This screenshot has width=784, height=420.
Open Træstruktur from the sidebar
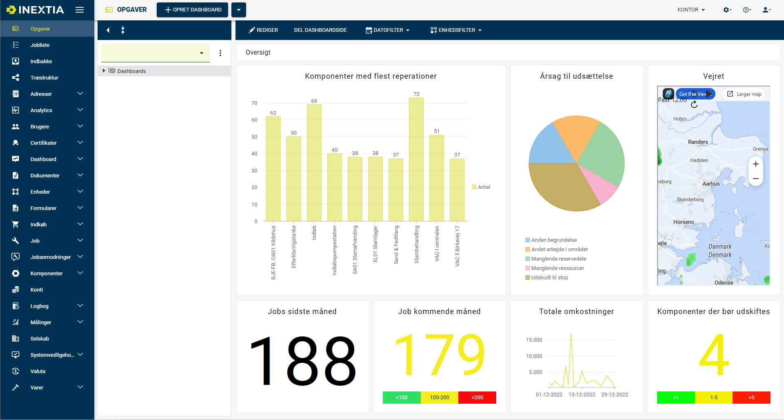tap(44, 77)
